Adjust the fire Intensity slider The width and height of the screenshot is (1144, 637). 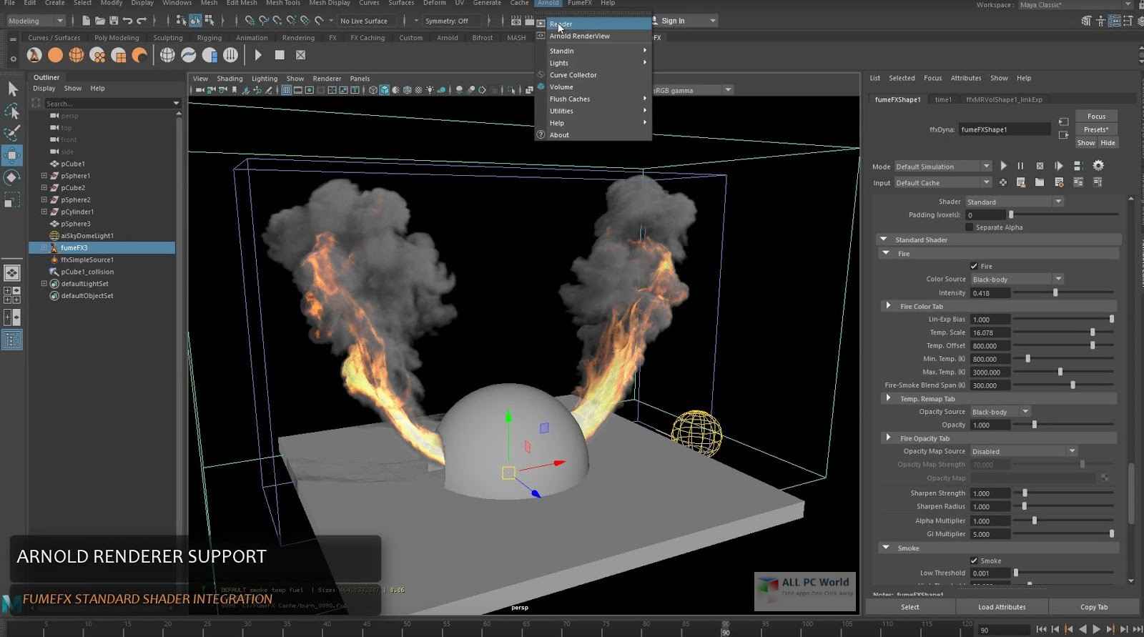[1055, 292]
